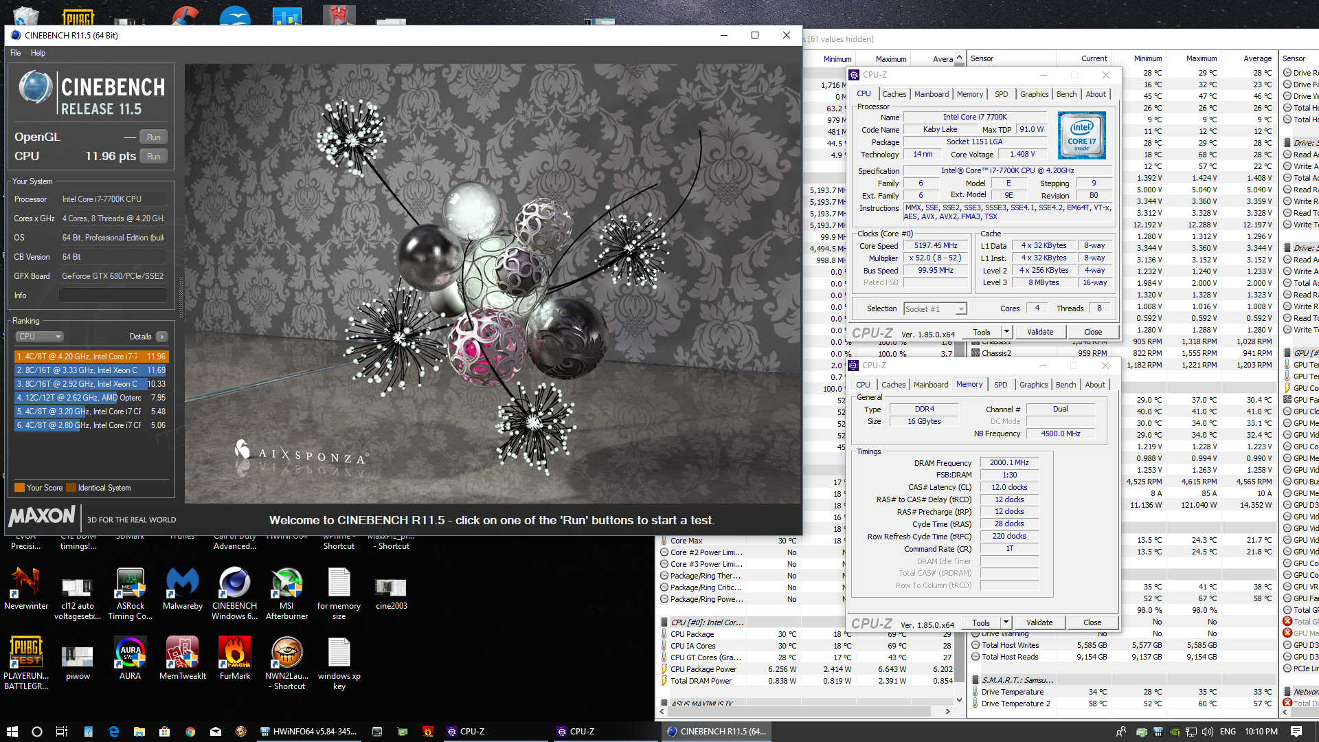This screenshot has height=742, width=1319.
Task: Open Tools dropdown arrow in upper CPU-Z window
Action: [x=1006, y=332]
